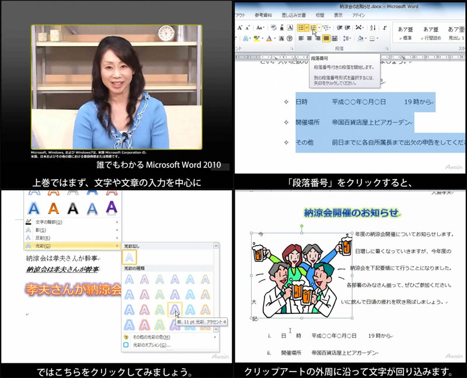Click the glow gallery scroll-down arrow
This screenshot has height=378, width=467.
[x=216, y=330]
